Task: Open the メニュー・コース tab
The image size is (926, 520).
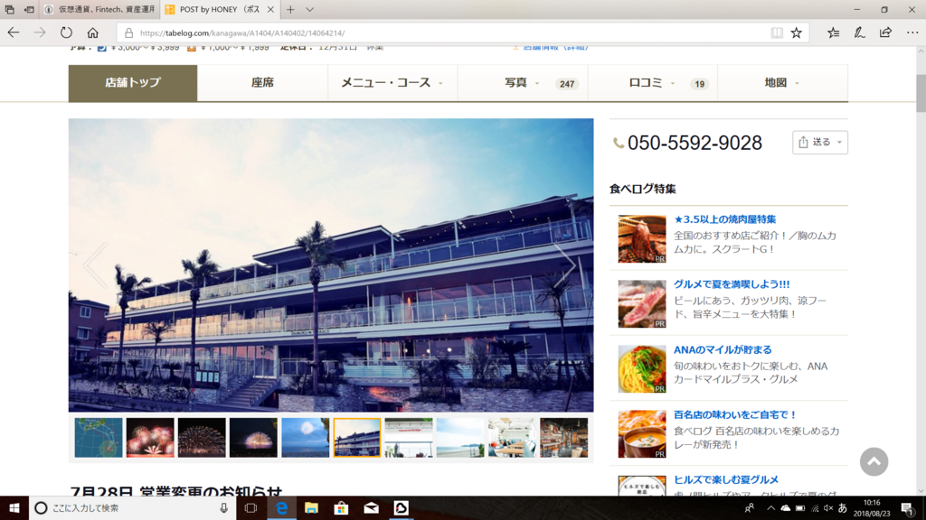Action: 392,83
